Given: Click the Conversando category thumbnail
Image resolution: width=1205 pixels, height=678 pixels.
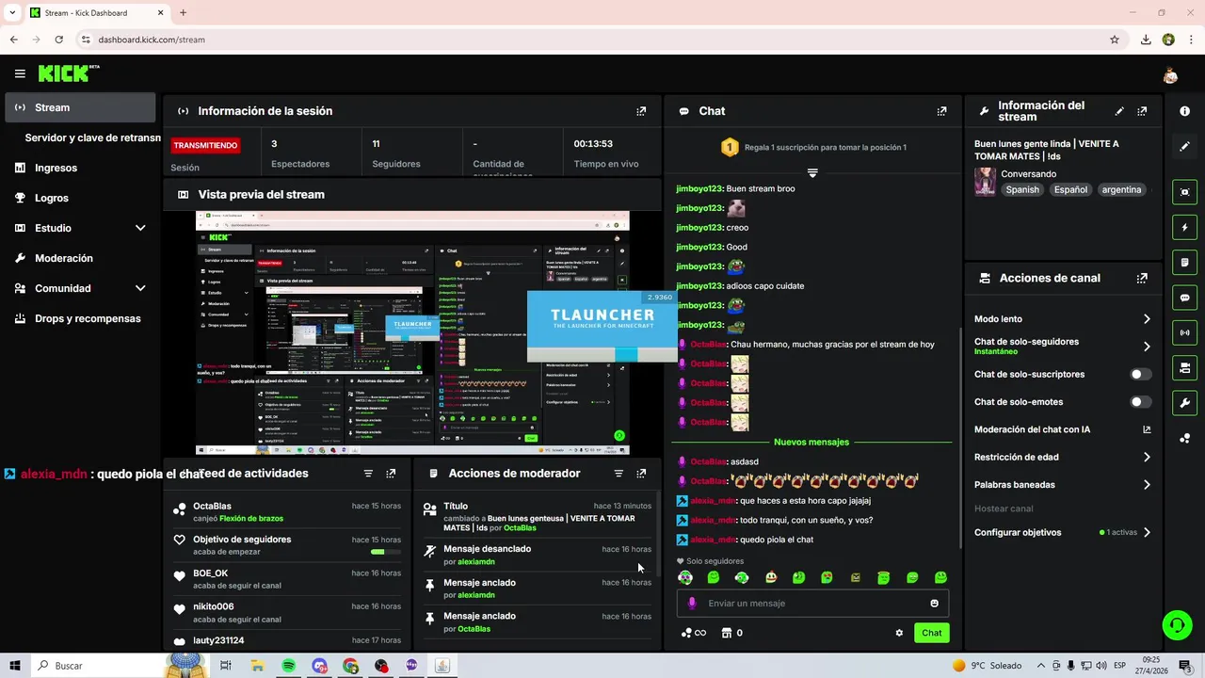Looking at the screenshot, I should point(985,182).
